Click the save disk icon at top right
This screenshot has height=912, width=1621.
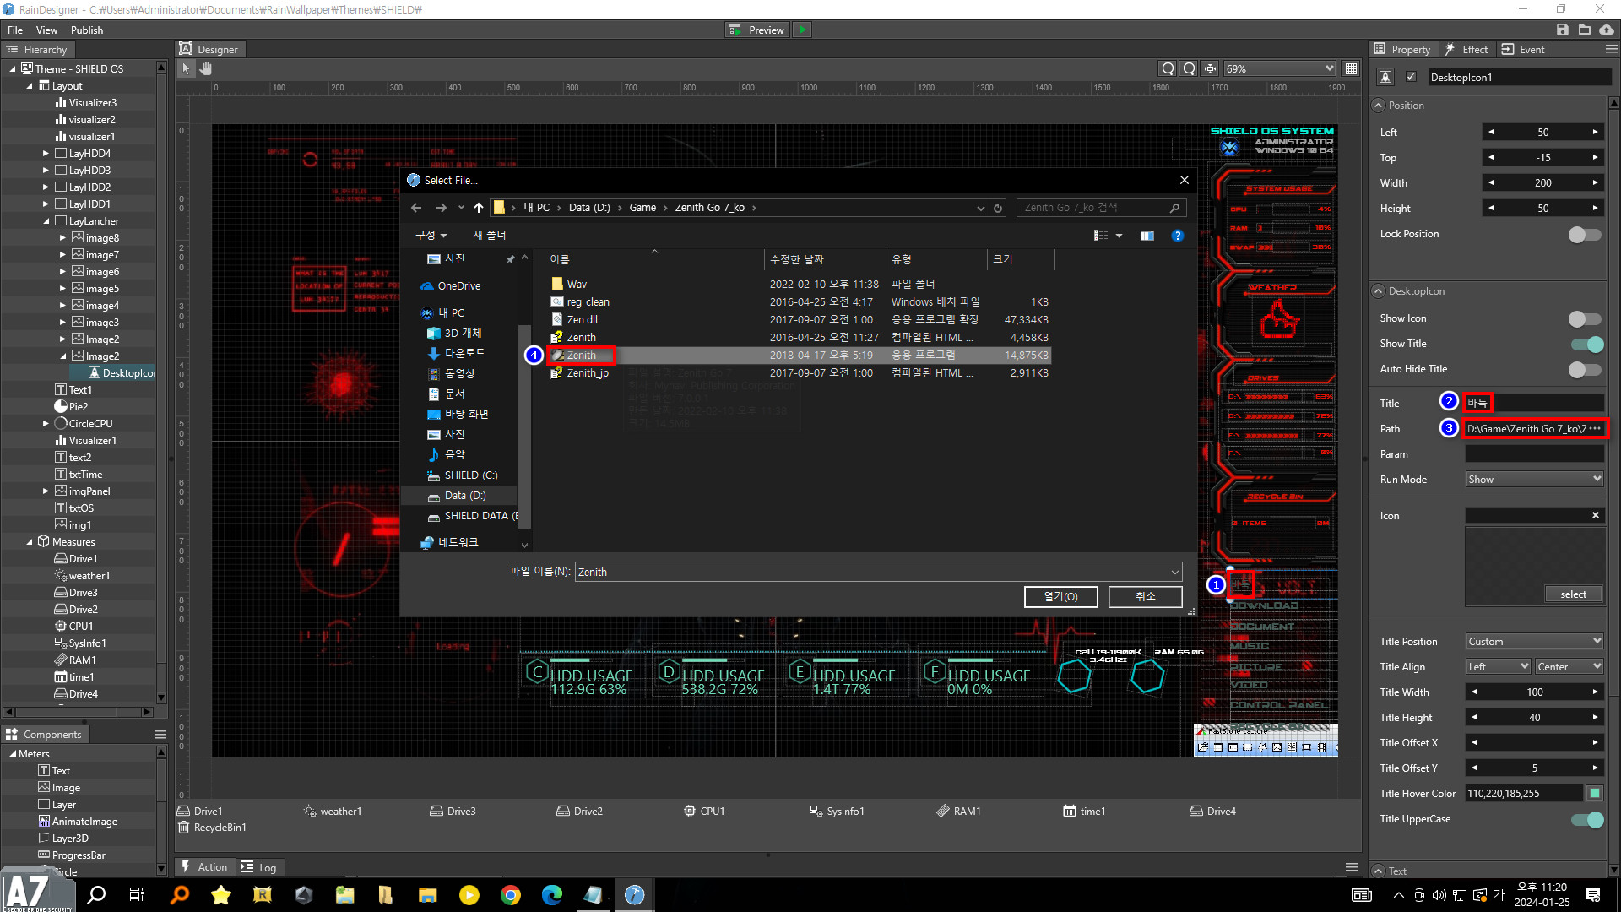[x=1563, y=30]
